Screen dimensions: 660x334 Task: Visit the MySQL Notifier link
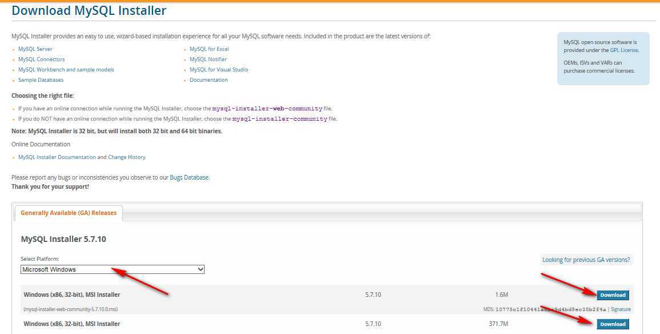pyautogui.click(x=208, y=59)
